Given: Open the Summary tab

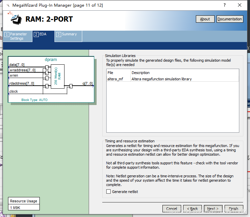Looking at the screenshot, I should pos(68,36).
